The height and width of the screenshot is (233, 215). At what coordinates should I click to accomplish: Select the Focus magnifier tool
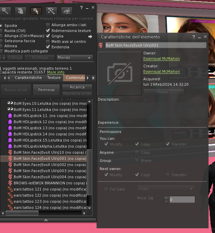tap(5, 11)
